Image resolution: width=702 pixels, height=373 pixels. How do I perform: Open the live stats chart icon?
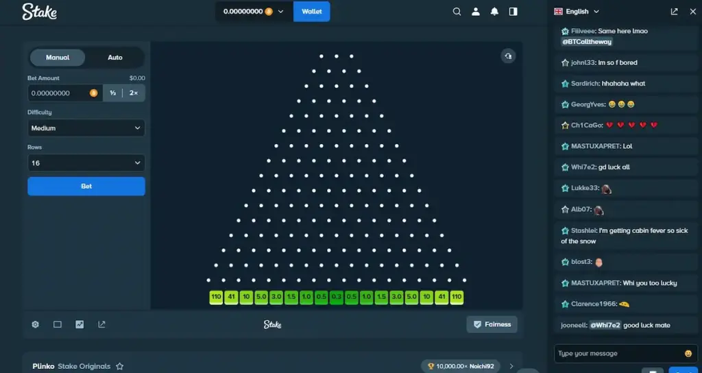pyautogui.click(x=80, y=324)
